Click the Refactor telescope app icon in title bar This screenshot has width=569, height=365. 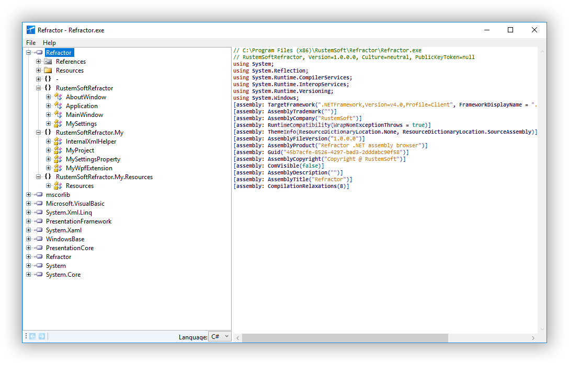(x=31, y=30)
